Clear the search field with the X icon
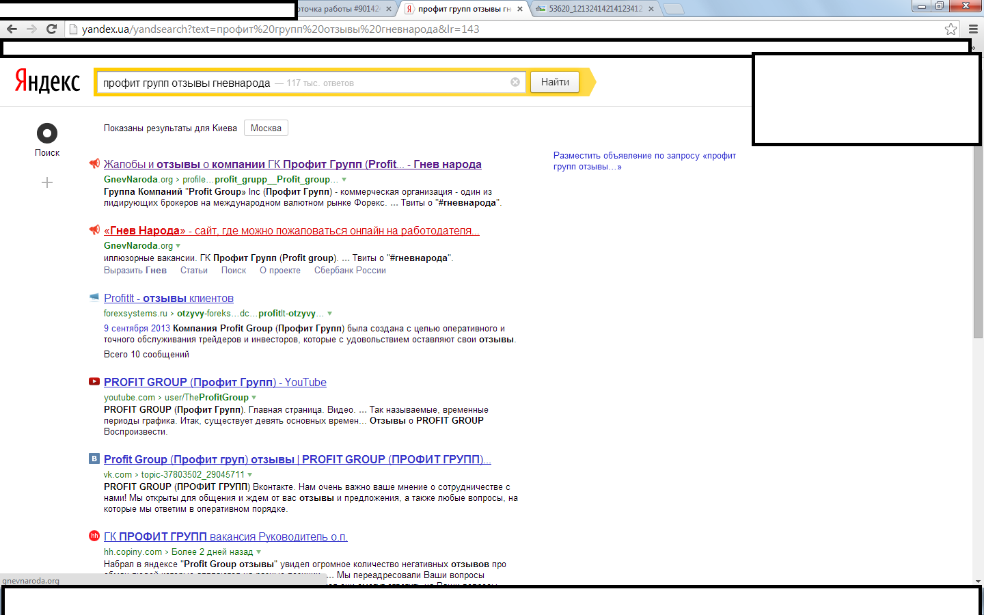This screenshot has width=984, height=615. pyautogui.click(x=515, y=82)
